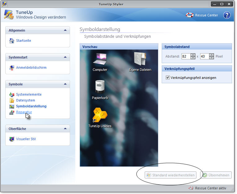
Task: Click the Systemstart panel header
Action: [37, 57]
